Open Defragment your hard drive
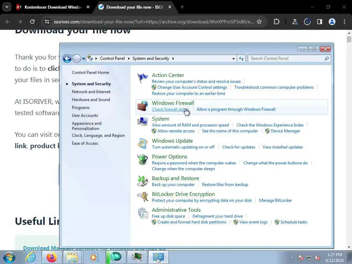Viewport: 352px width, 264px height. (218, 216)
